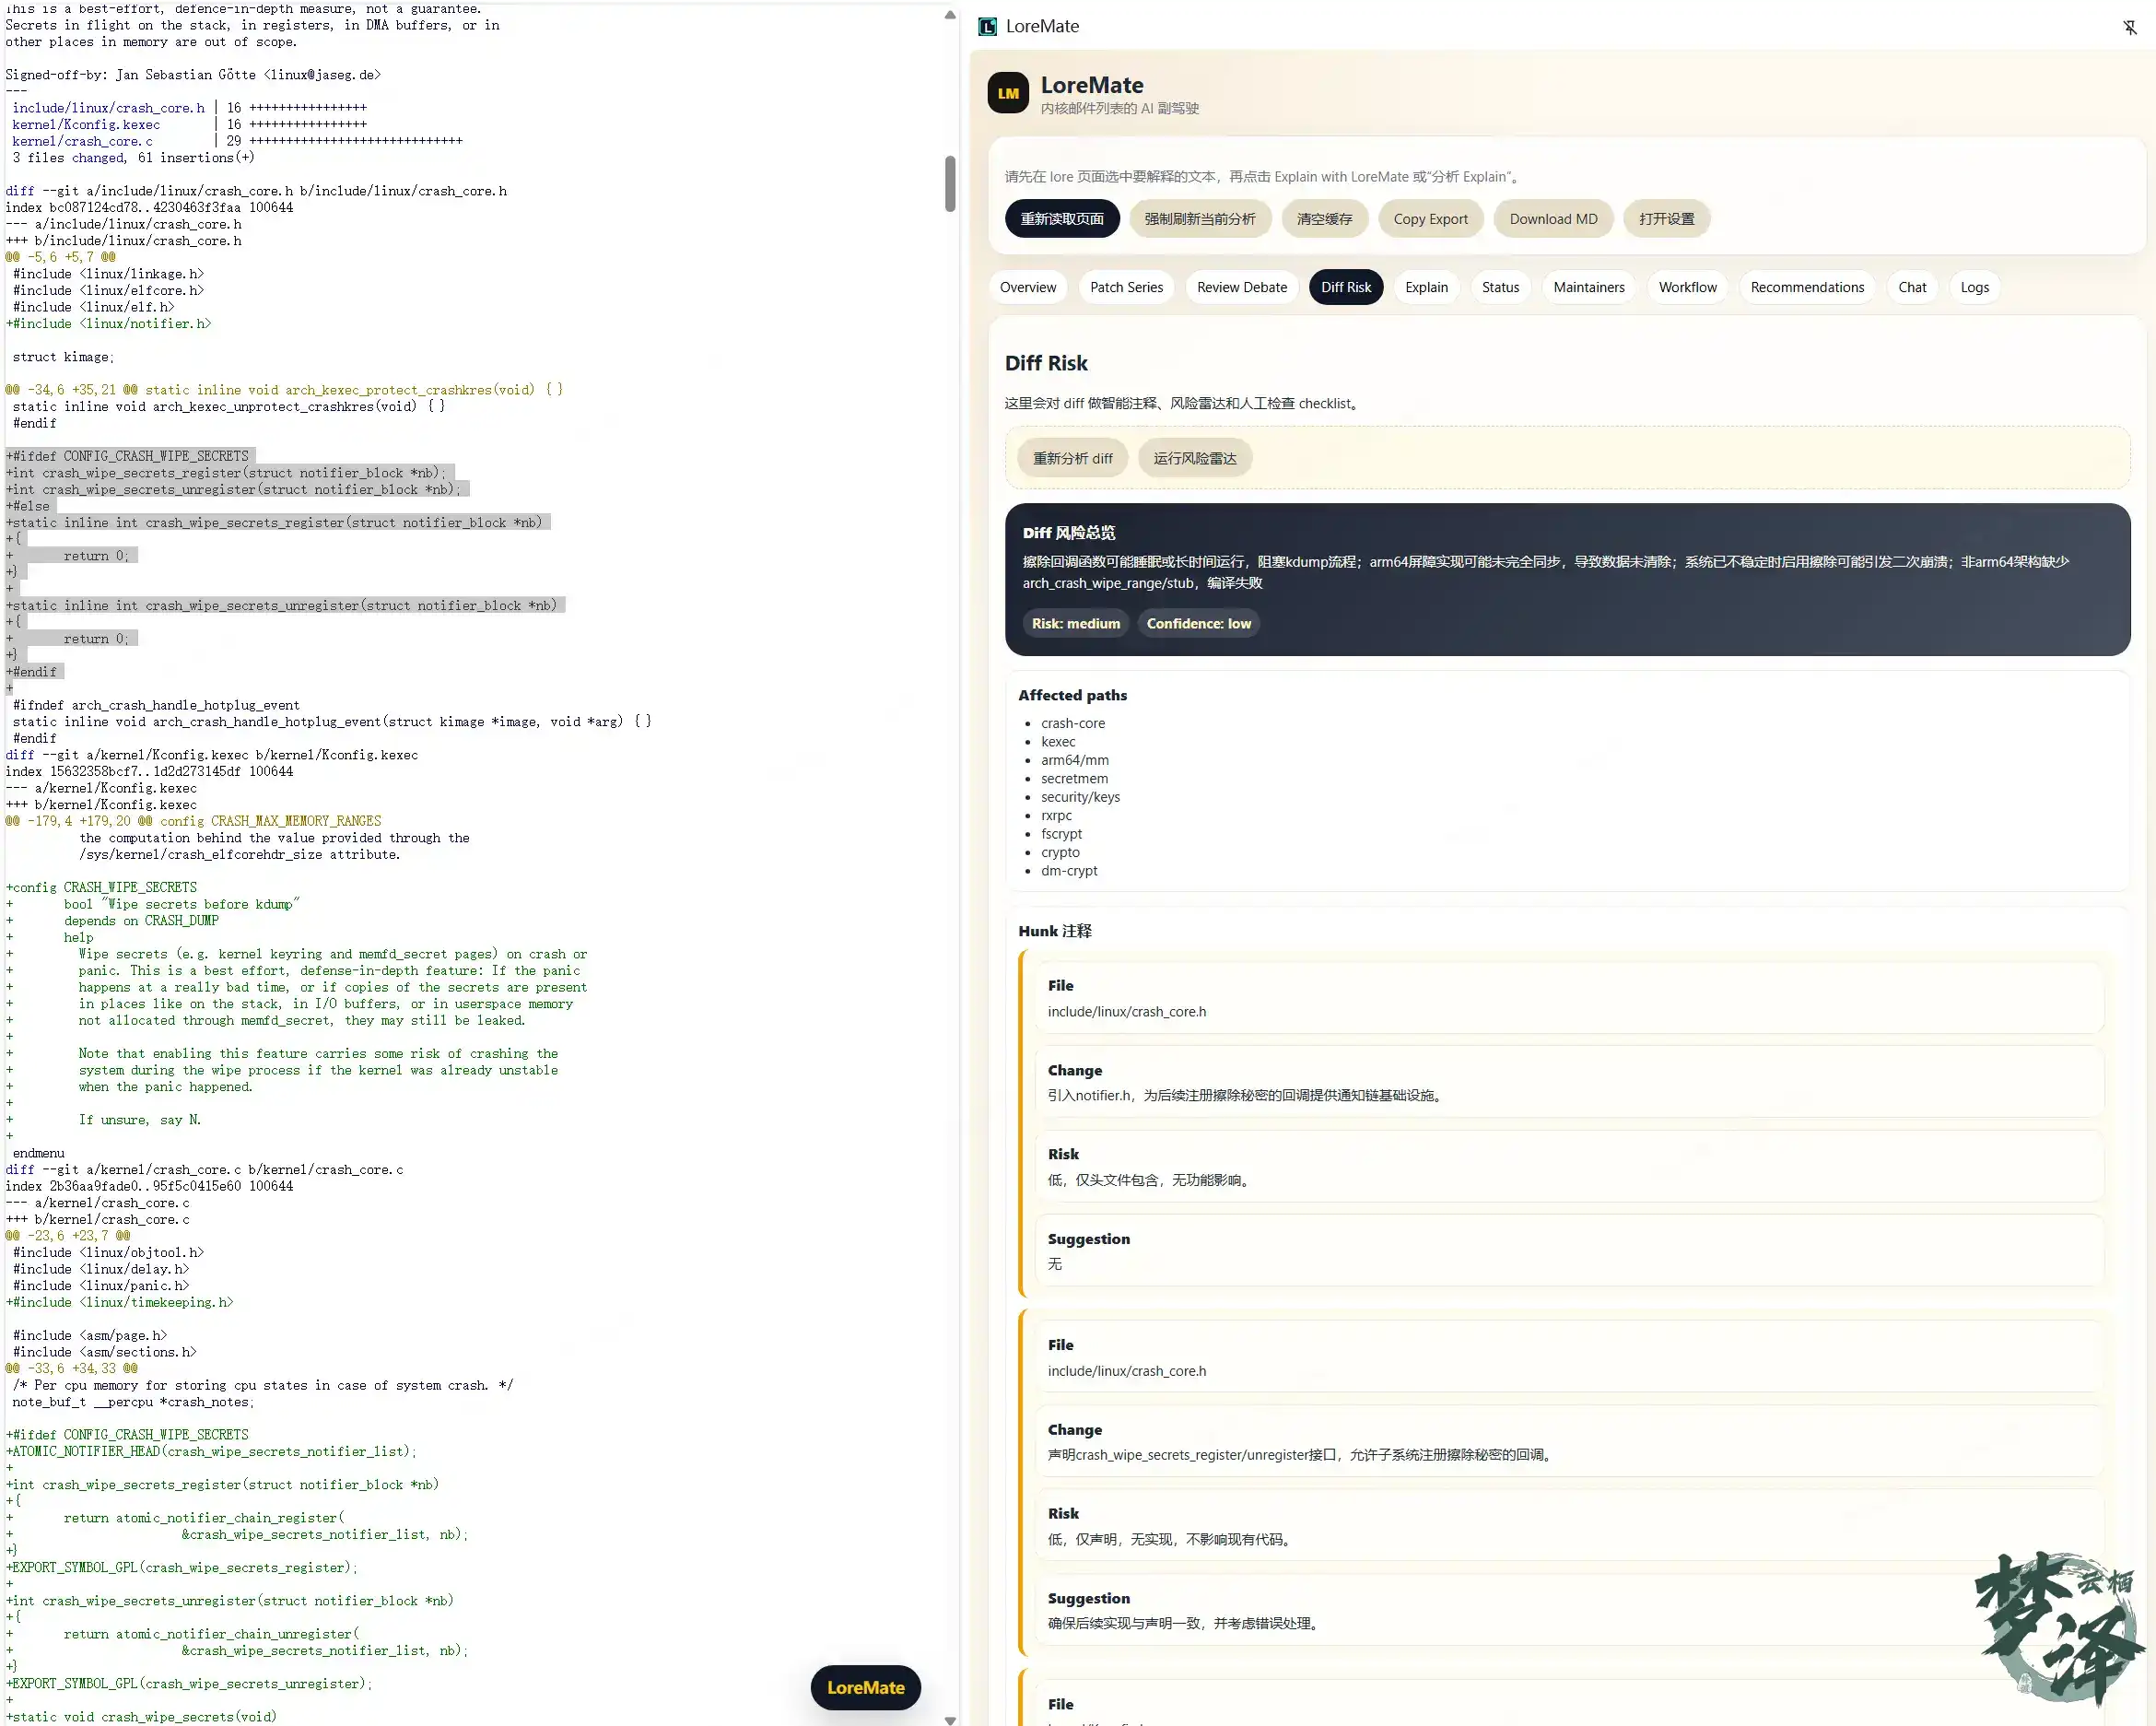Click the secretmem affected path
2156x1726 pixels.
pos(1074,778)
